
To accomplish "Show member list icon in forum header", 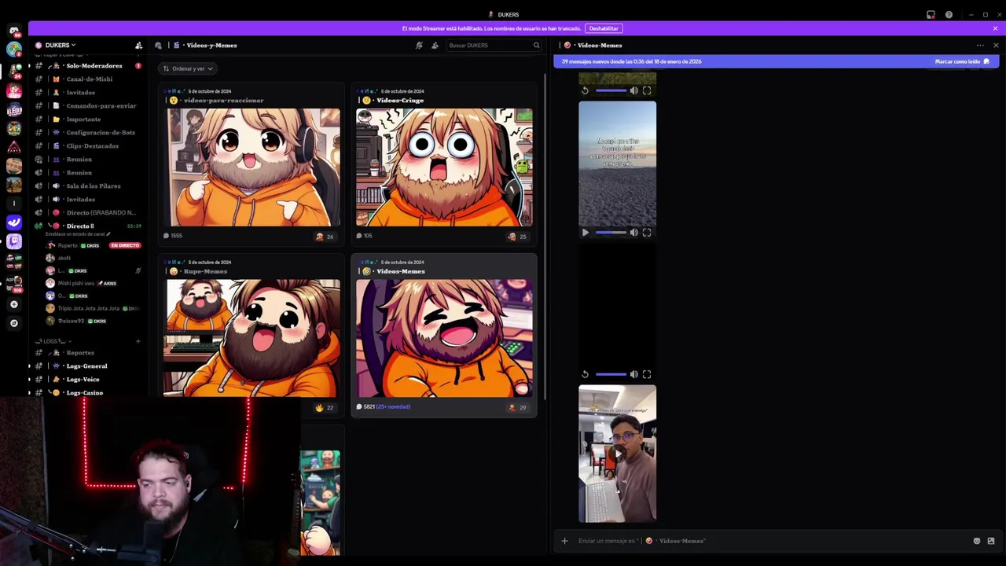I will 435,46.
